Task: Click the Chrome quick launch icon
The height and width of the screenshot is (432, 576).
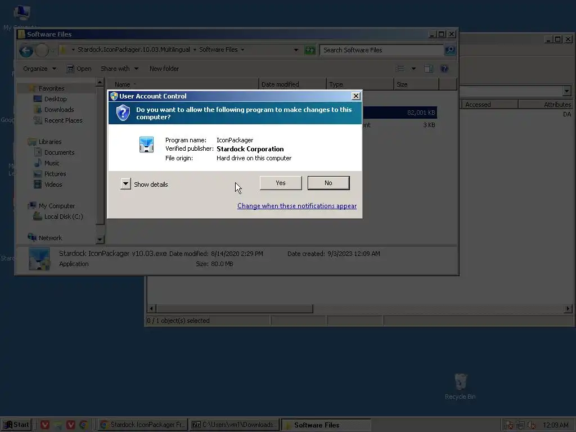Action: coord(84,425)
